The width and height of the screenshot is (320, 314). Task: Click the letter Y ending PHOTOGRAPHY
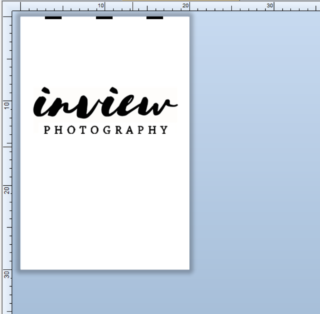(164, 130)
